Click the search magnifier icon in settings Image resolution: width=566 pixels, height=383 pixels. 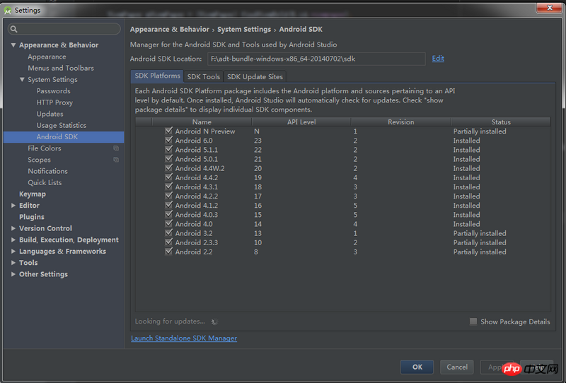[13, 29]
